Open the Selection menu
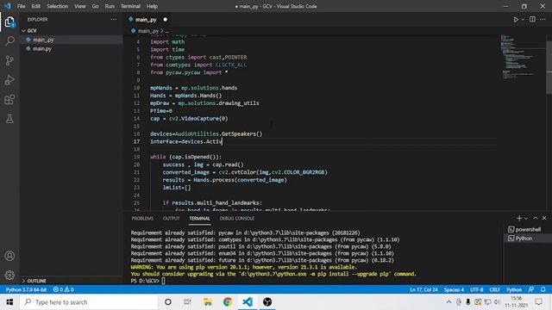 coord(58,6)
